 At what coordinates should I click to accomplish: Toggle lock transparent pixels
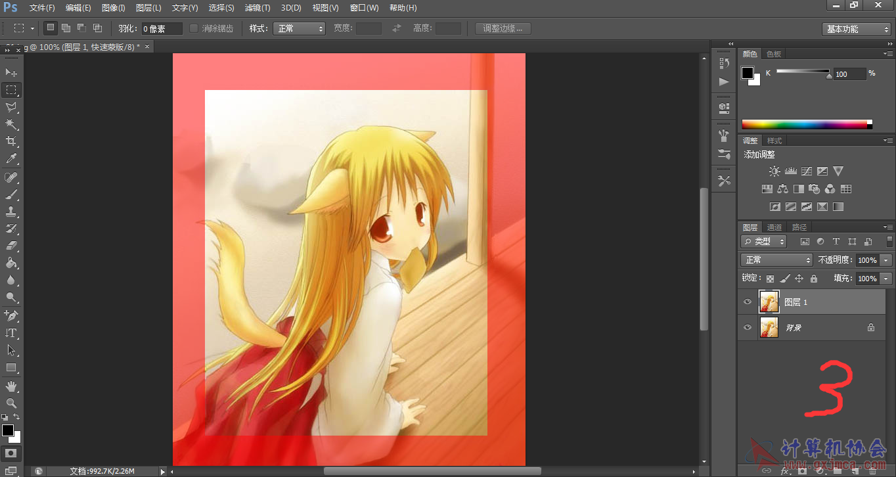coord(770,279)
